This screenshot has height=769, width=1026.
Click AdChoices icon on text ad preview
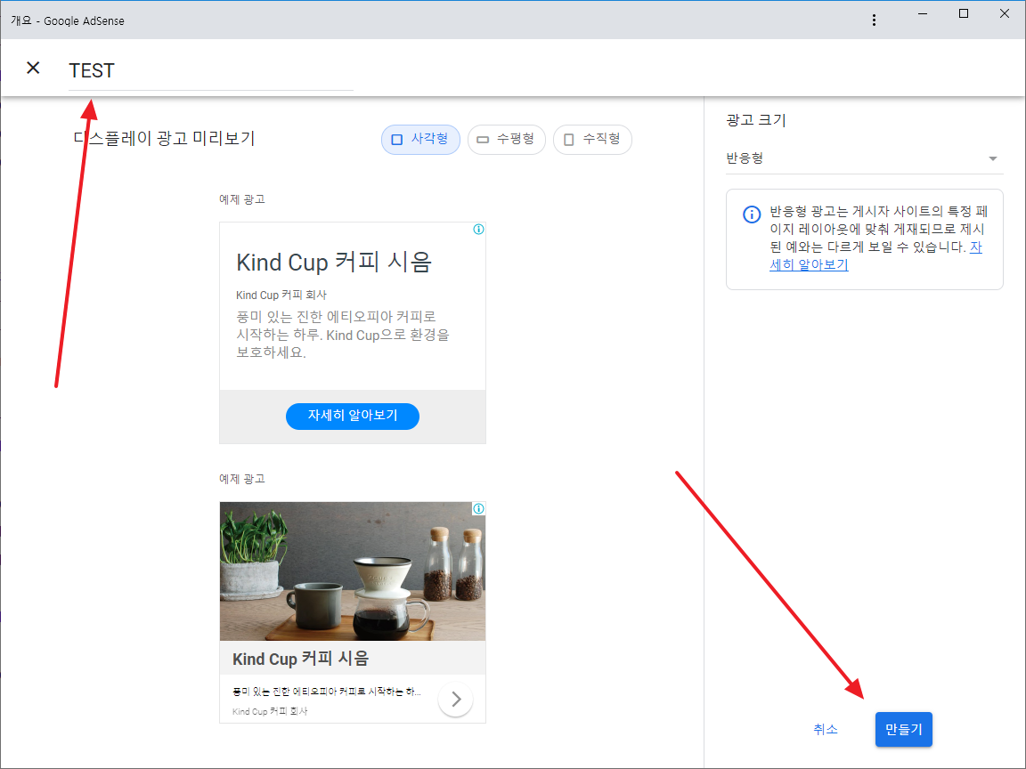(x=478, y=229)
